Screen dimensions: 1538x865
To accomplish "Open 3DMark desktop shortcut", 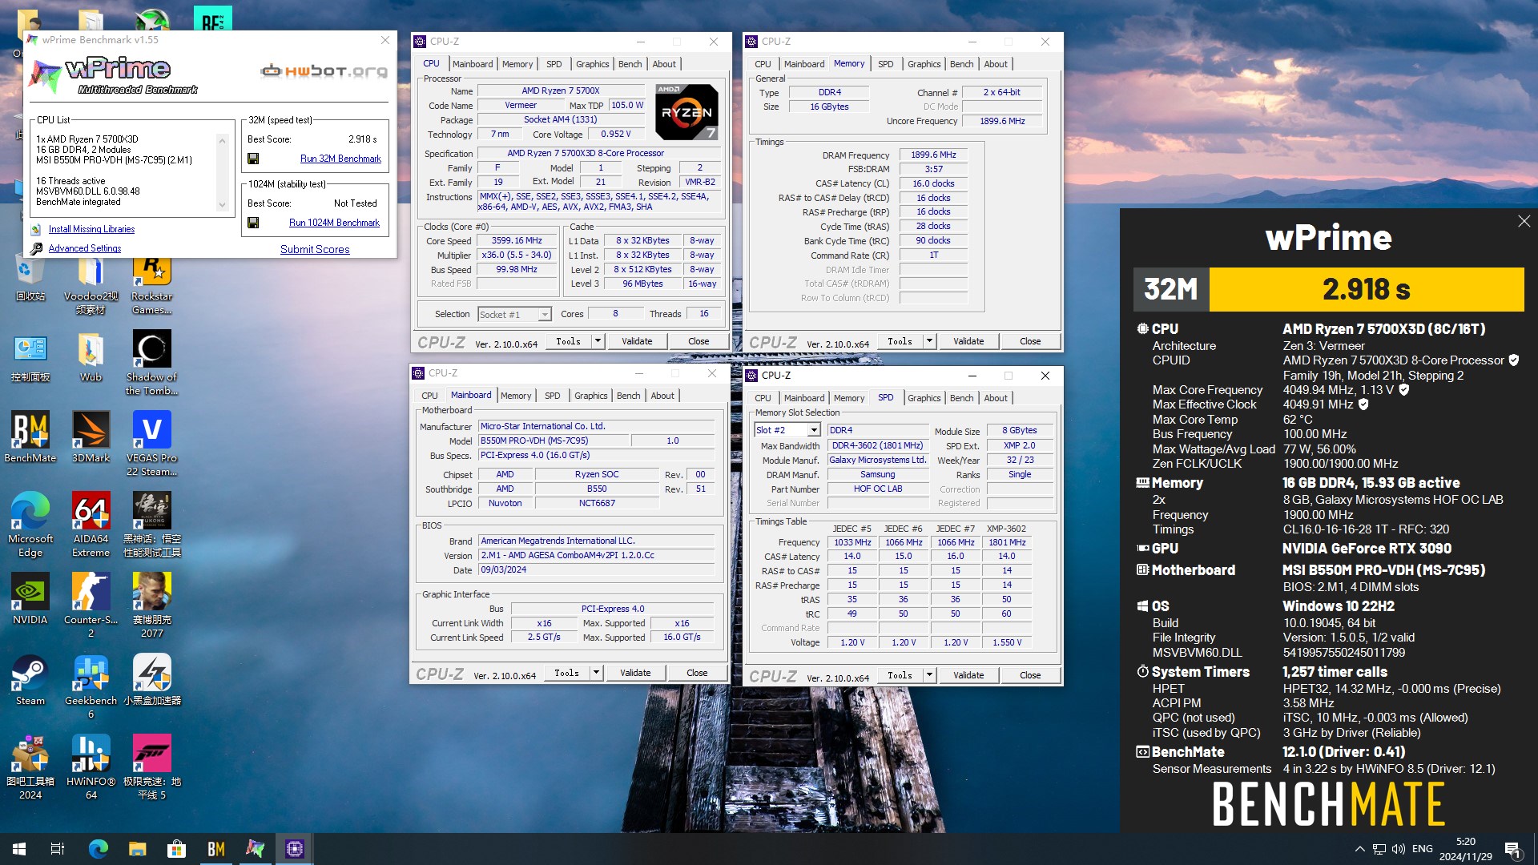I will click(91, 437).
